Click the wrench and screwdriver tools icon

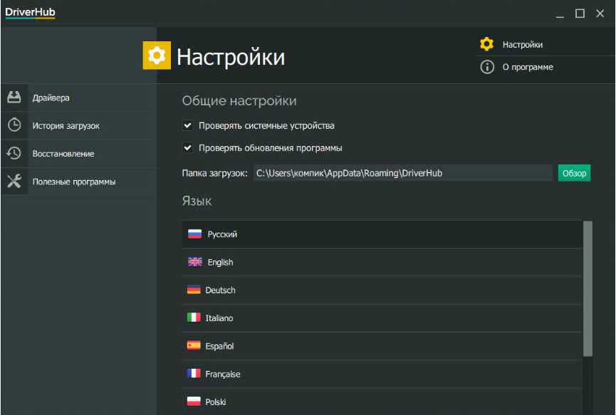14,182
